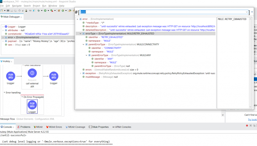Remove all terminated launches in Console toolbar
The width and height of the screenshot is (257, 146).
tap(254, 126)
